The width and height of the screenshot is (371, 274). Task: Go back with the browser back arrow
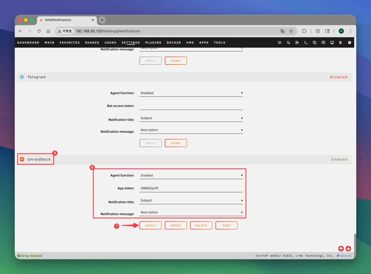coord(20,31)
